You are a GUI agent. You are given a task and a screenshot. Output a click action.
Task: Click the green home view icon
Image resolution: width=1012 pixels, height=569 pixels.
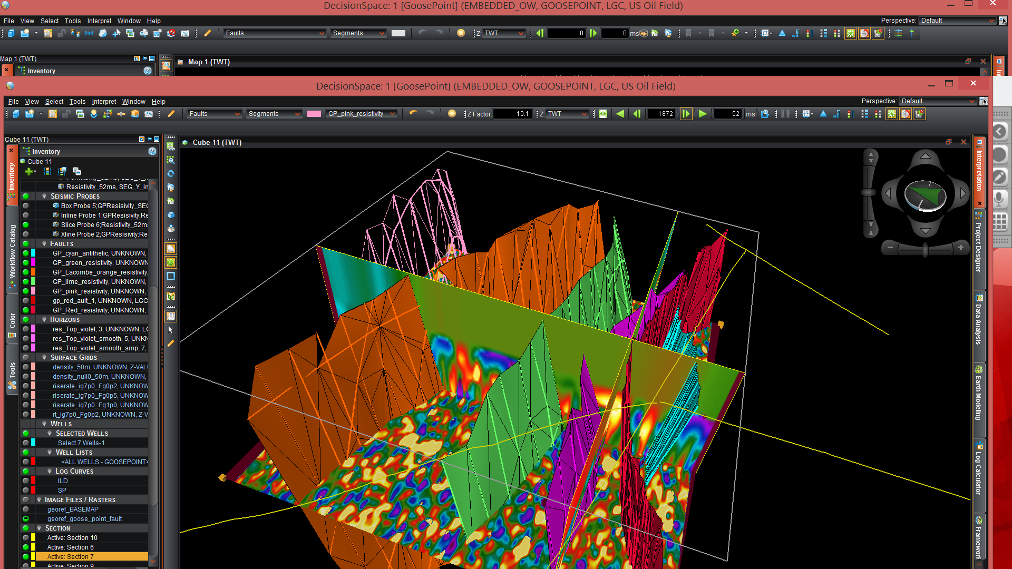click(x=171, y=201)
